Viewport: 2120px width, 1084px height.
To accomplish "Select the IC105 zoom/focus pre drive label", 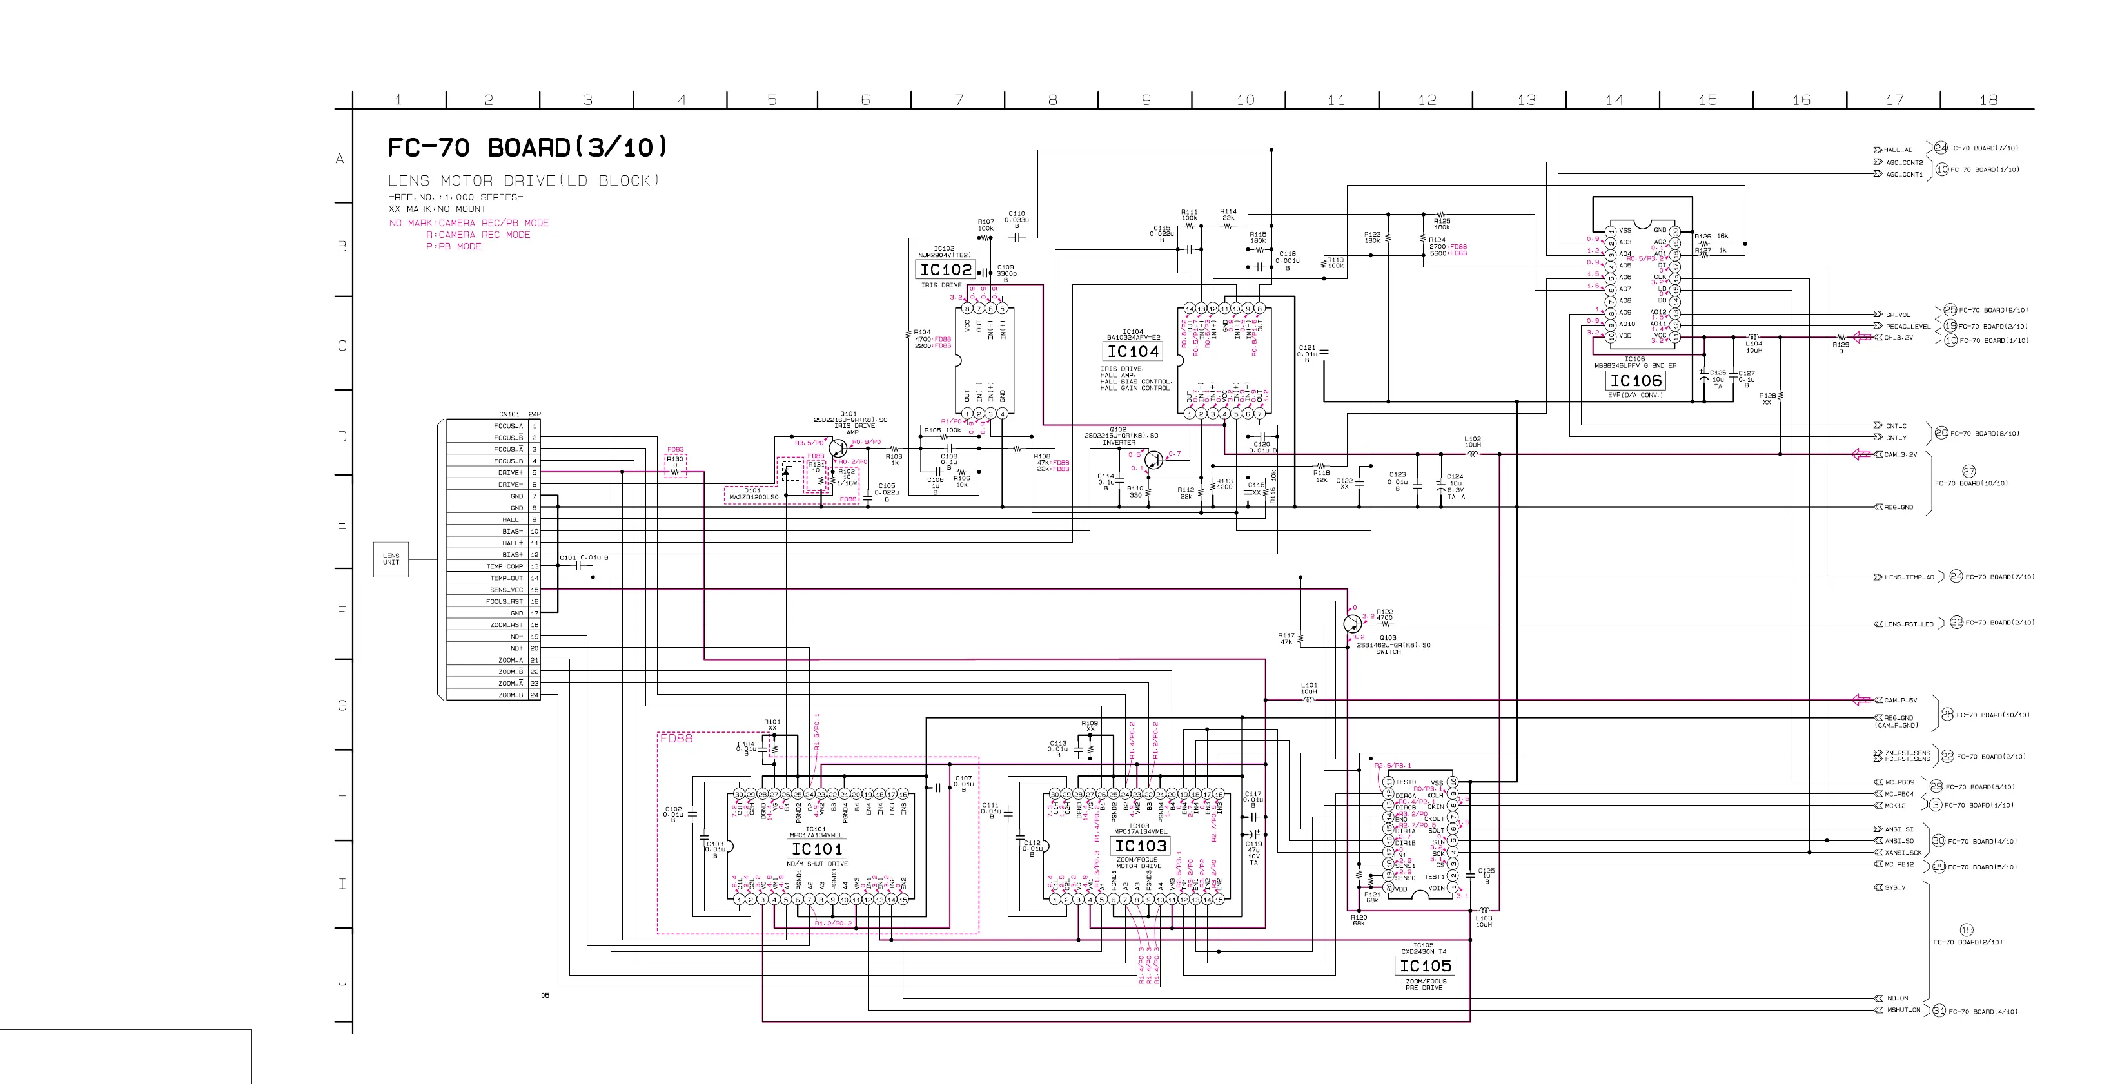I will [1426, 965].
